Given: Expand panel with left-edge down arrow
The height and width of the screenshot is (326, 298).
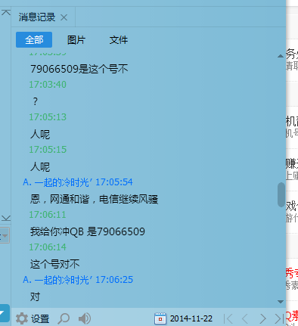Looking at the screenshot, I should pos(6,218).
